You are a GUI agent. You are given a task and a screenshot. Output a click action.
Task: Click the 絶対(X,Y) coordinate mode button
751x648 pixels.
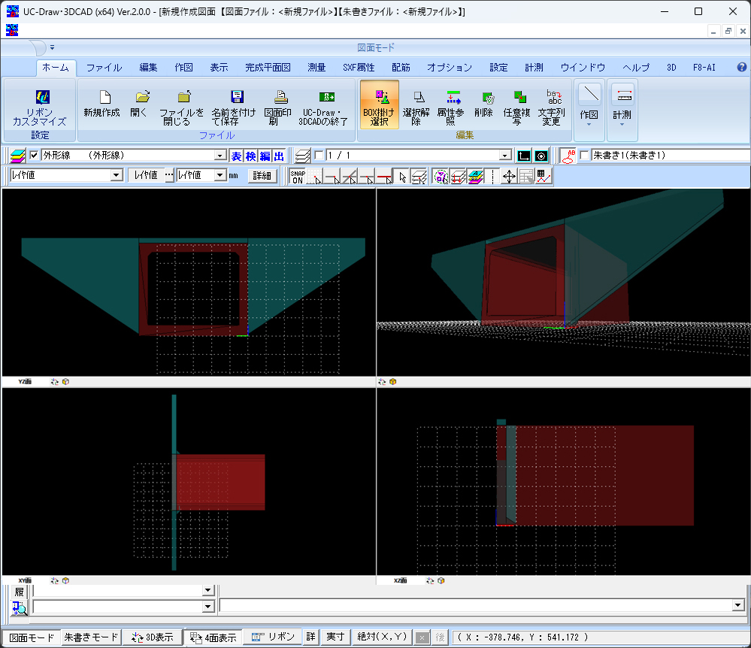pos(382,637)
